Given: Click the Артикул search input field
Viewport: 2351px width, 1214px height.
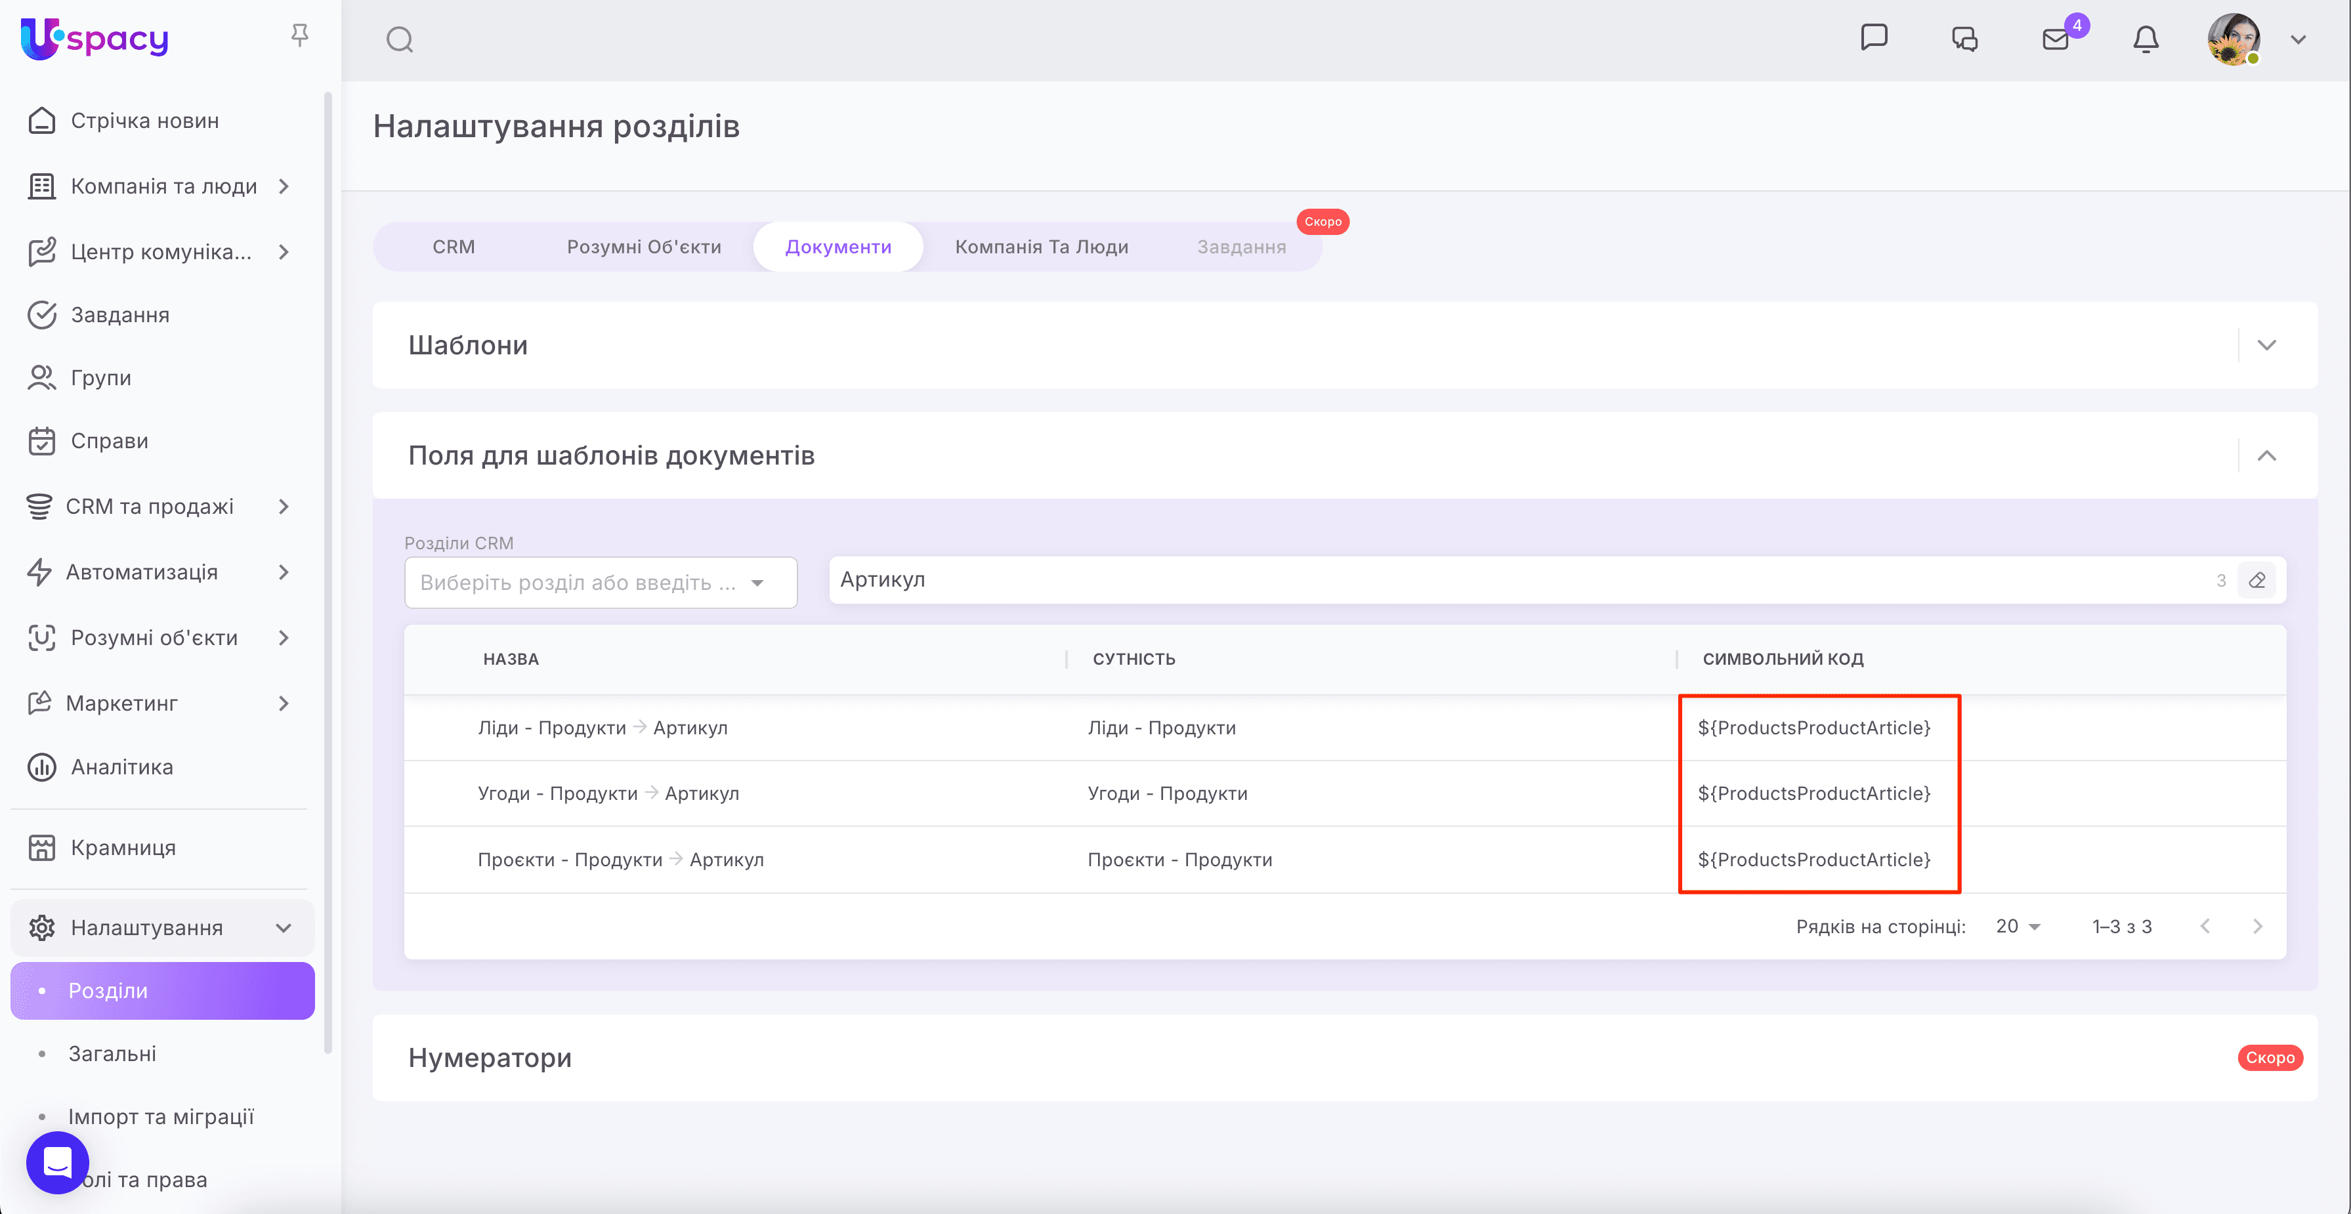Looking at the screenshot, I should (x=1515, y=581).
